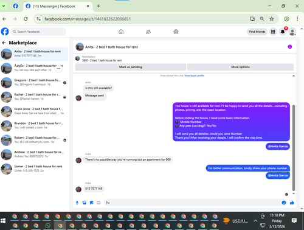This screenshot has height=230, width=304.
Task: Click the address bar URL
Action: coord(88,19)
